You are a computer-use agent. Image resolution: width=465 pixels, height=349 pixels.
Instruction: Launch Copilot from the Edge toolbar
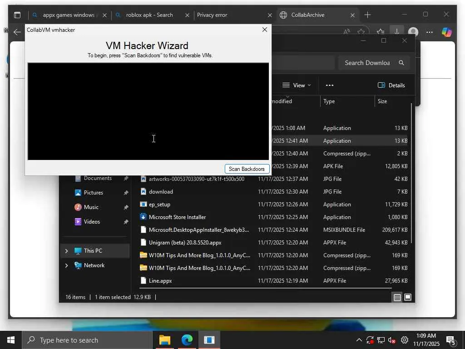(446, 32)
